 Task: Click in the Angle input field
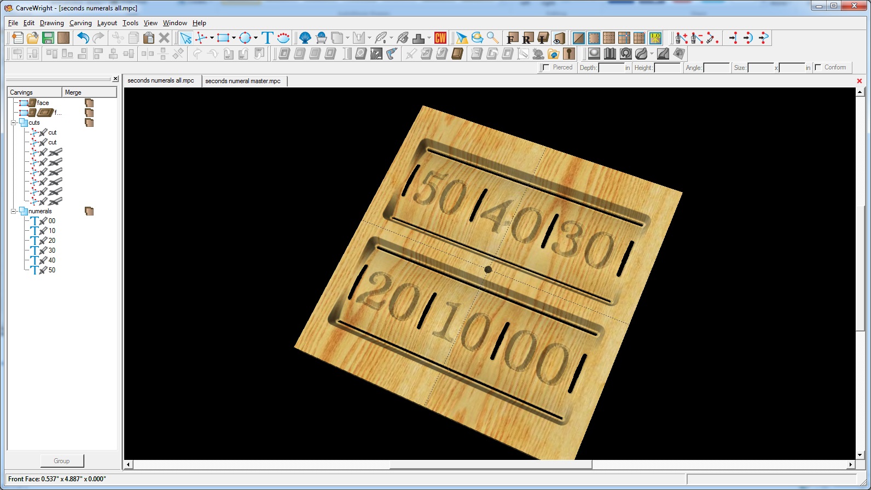[x=717, y=68]
